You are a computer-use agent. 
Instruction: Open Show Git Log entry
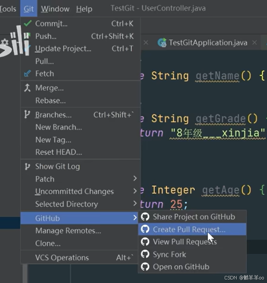pos(81,167)
